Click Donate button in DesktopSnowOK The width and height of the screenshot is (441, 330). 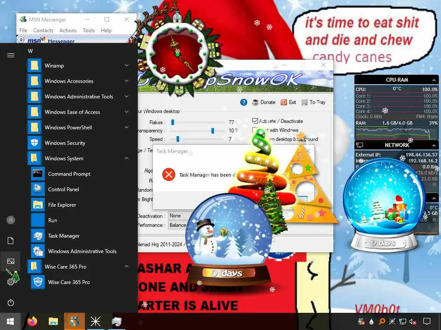(264, 102)
